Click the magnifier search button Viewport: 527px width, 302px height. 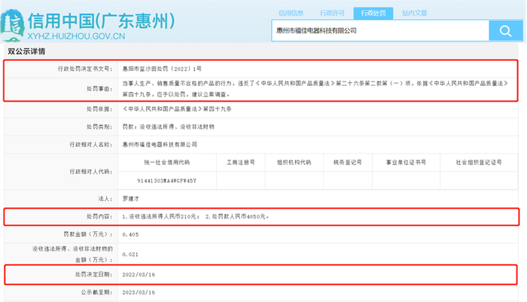coord(505,31)
